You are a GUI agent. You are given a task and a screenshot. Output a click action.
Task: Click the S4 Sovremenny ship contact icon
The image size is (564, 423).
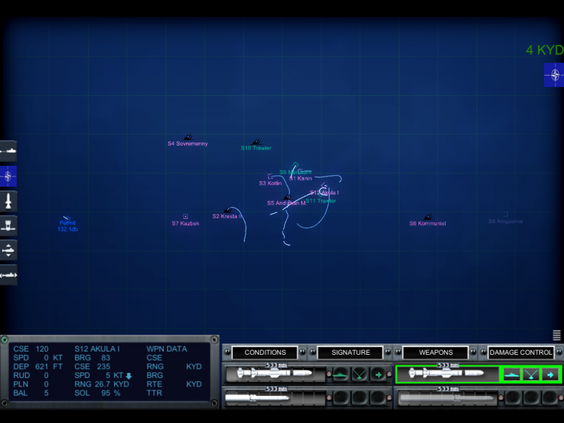188,137
